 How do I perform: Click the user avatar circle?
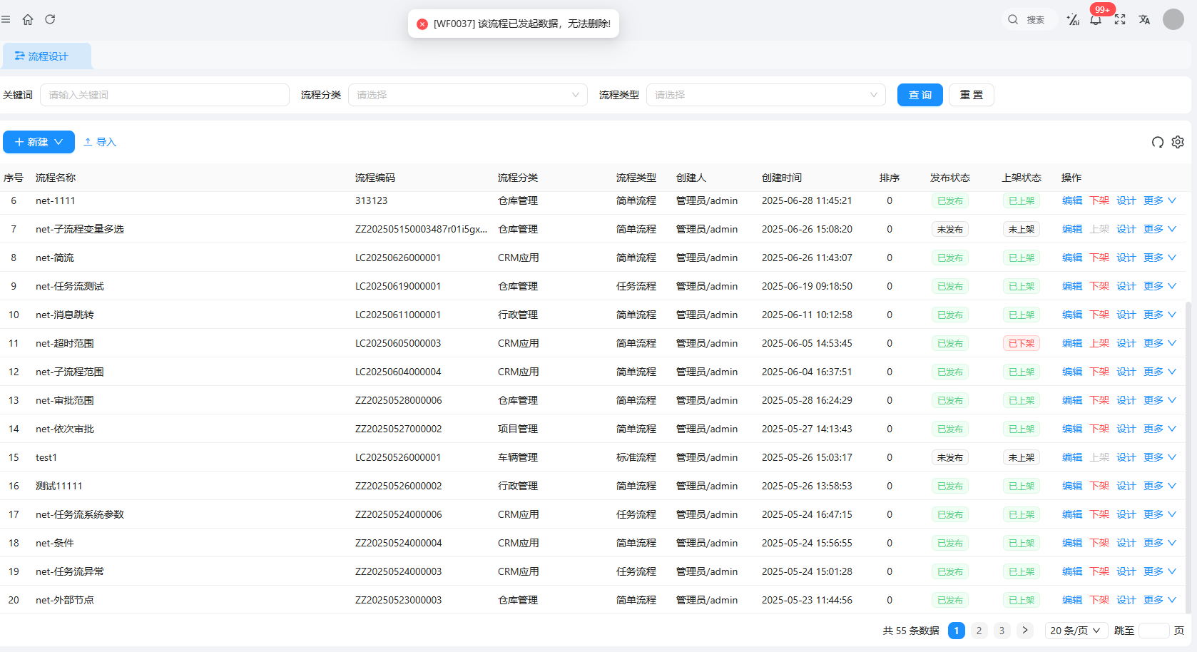click(x=1173, y=19)
